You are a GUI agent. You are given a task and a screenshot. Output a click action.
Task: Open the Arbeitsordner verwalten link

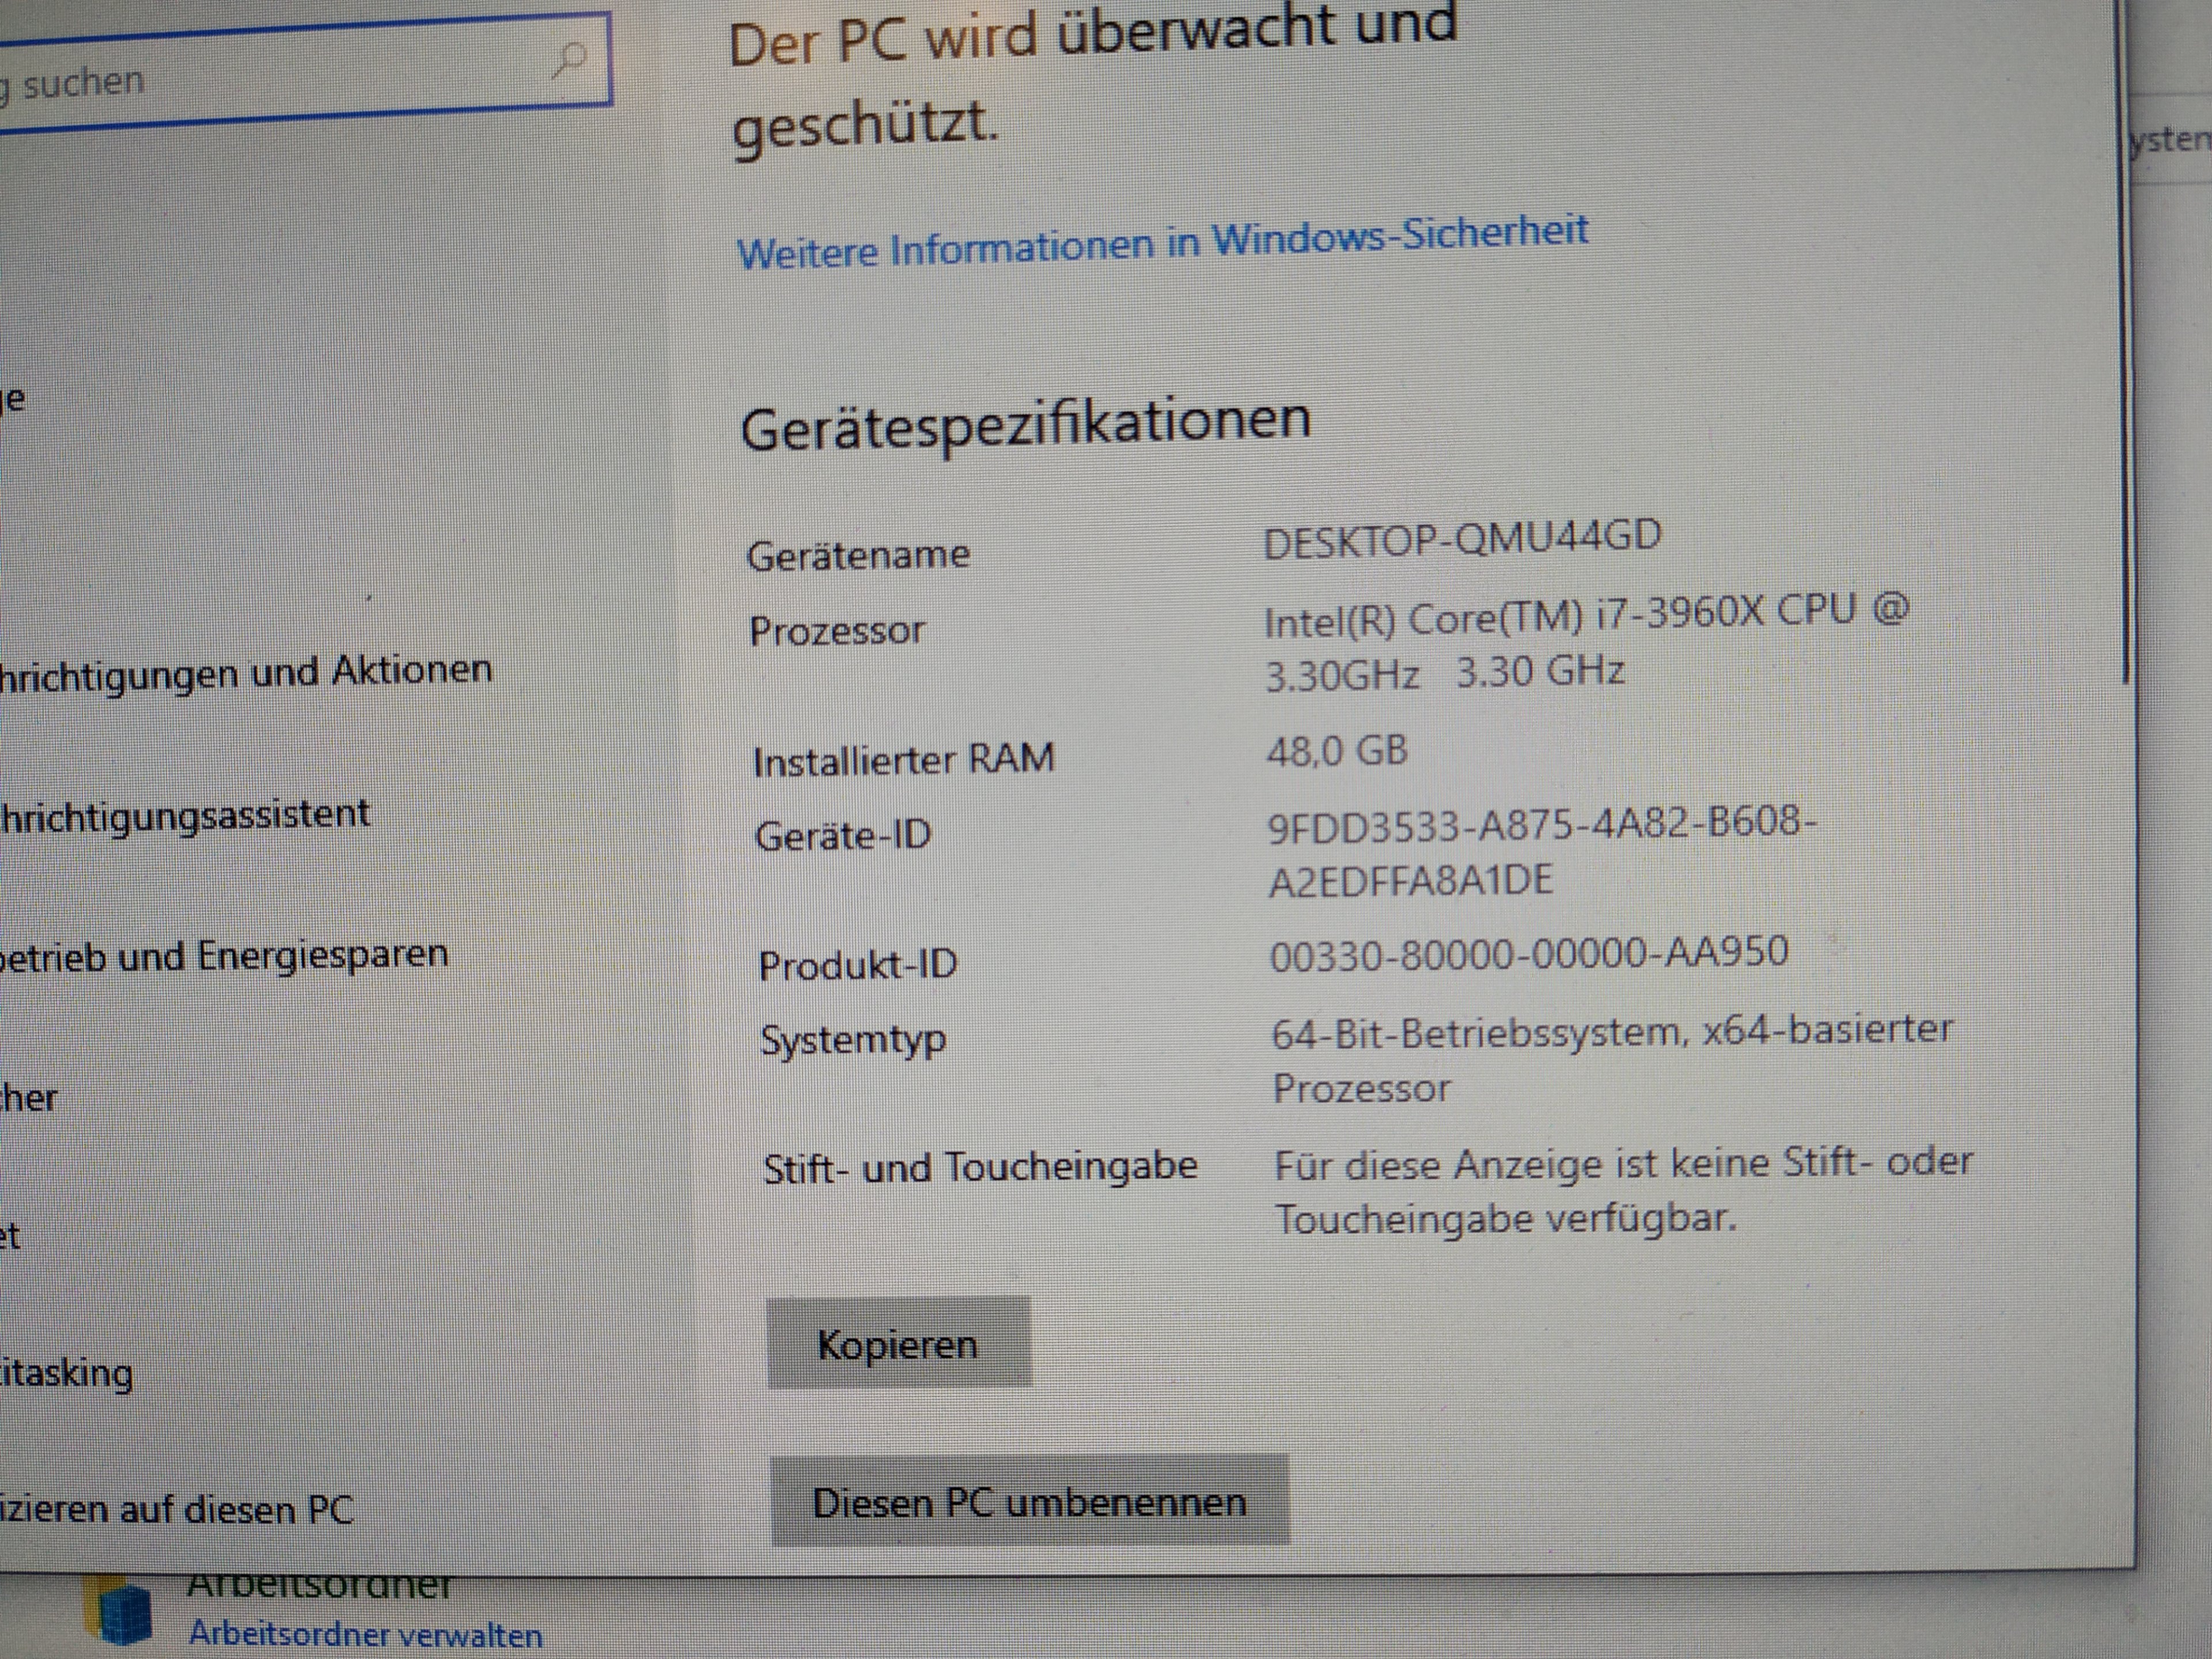tap(365, 1634)
